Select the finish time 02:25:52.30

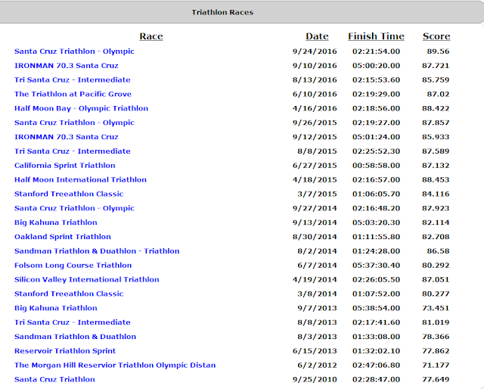point(376,151)
